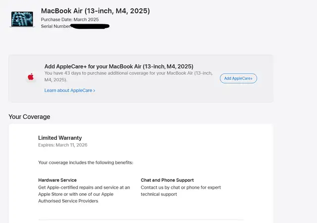Click the Your Coverage section heading

[29, 117]
